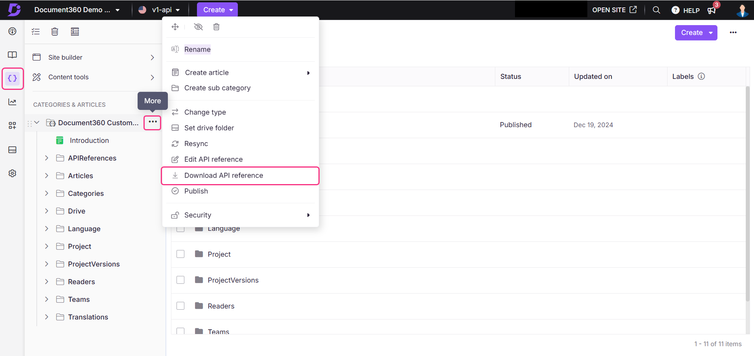This screenshot has width=754, height=356.
Task: Open the Drive icon in sidebar
Action: click(13, 150)
